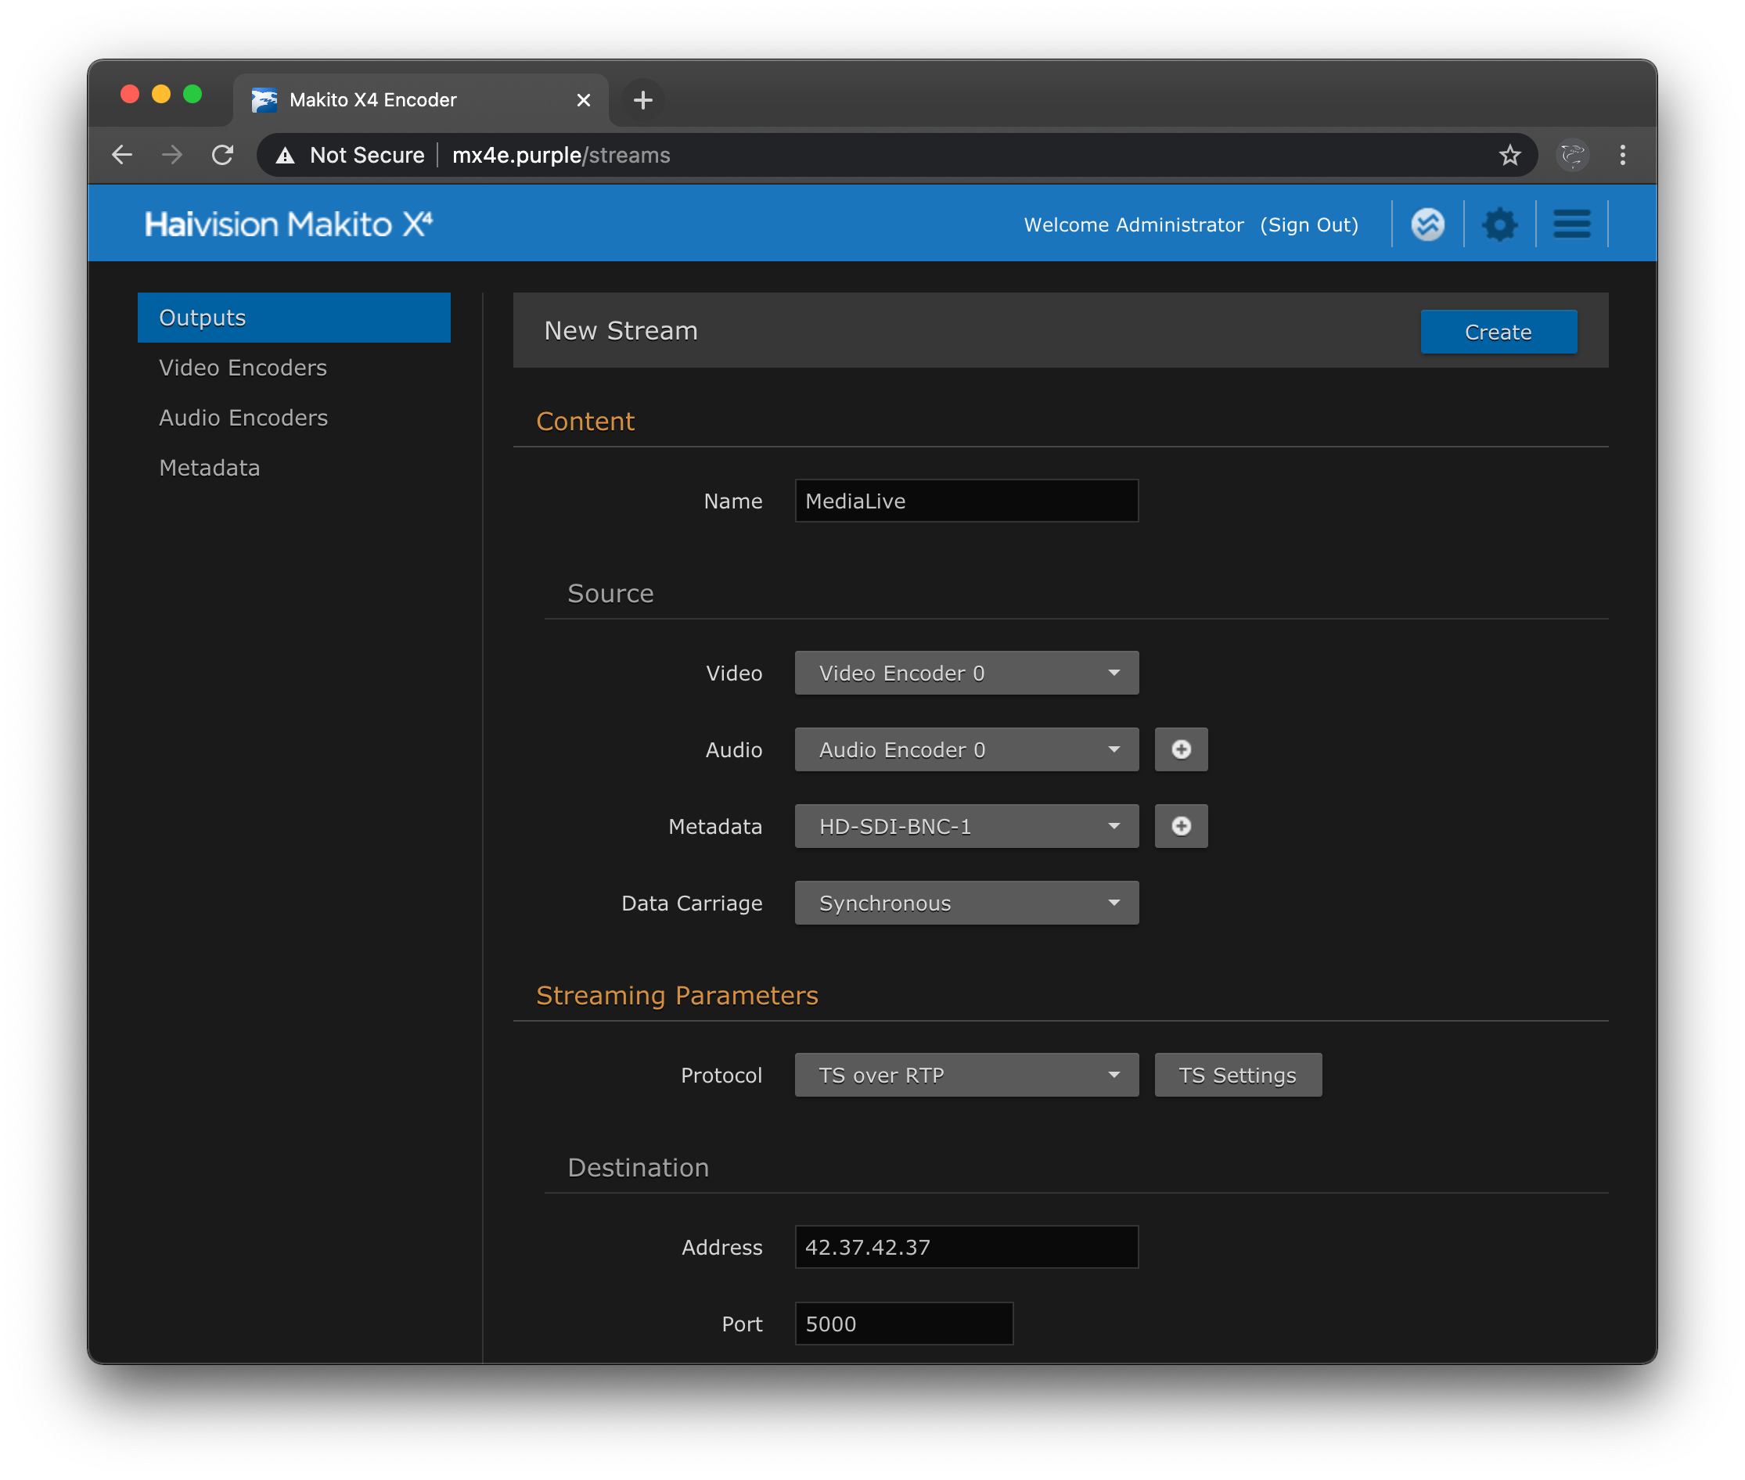Open the Data Carriage Synchronous dropdown
The width and height of the screenshot is (1745, 1480).
tap(966, 903)
